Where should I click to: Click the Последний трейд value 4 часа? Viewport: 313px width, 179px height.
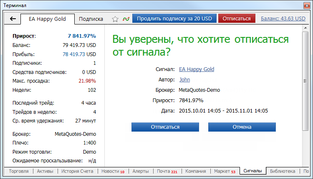(x=88, y=103)
